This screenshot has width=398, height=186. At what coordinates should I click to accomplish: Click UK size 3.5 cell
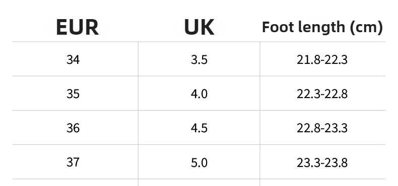coord(200,60)
